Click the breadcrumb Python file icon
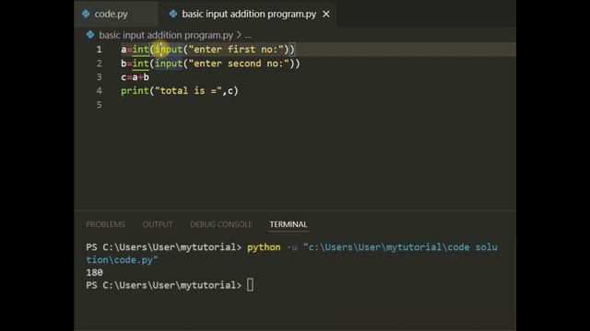The image size is (590, 331). pos(90,35)
